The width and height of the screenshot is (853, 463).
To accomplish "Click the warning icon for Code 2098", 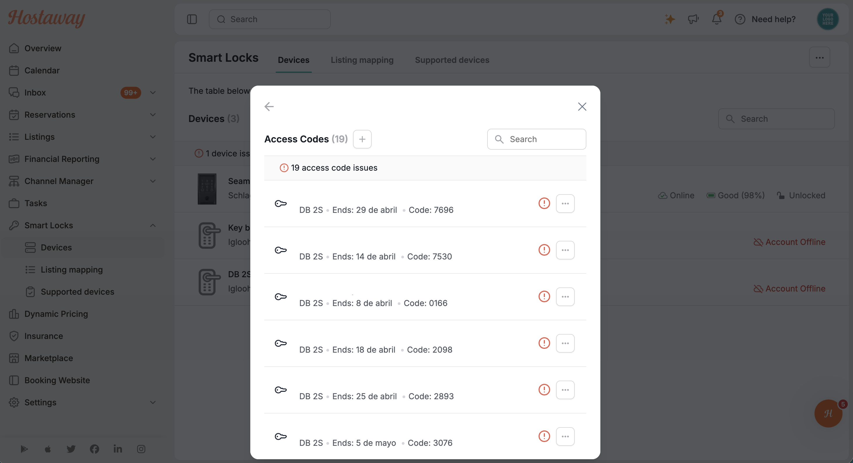I will click(544, 343).
